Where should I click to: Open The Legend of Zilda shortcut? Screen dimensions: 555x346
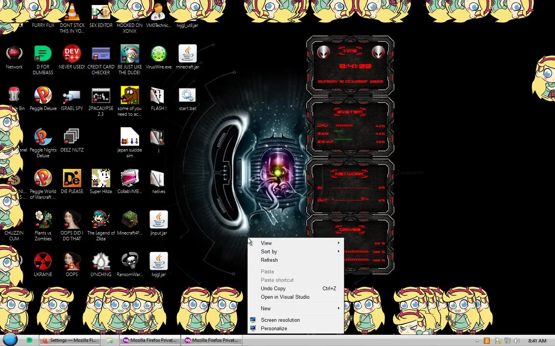click(101, 220)
